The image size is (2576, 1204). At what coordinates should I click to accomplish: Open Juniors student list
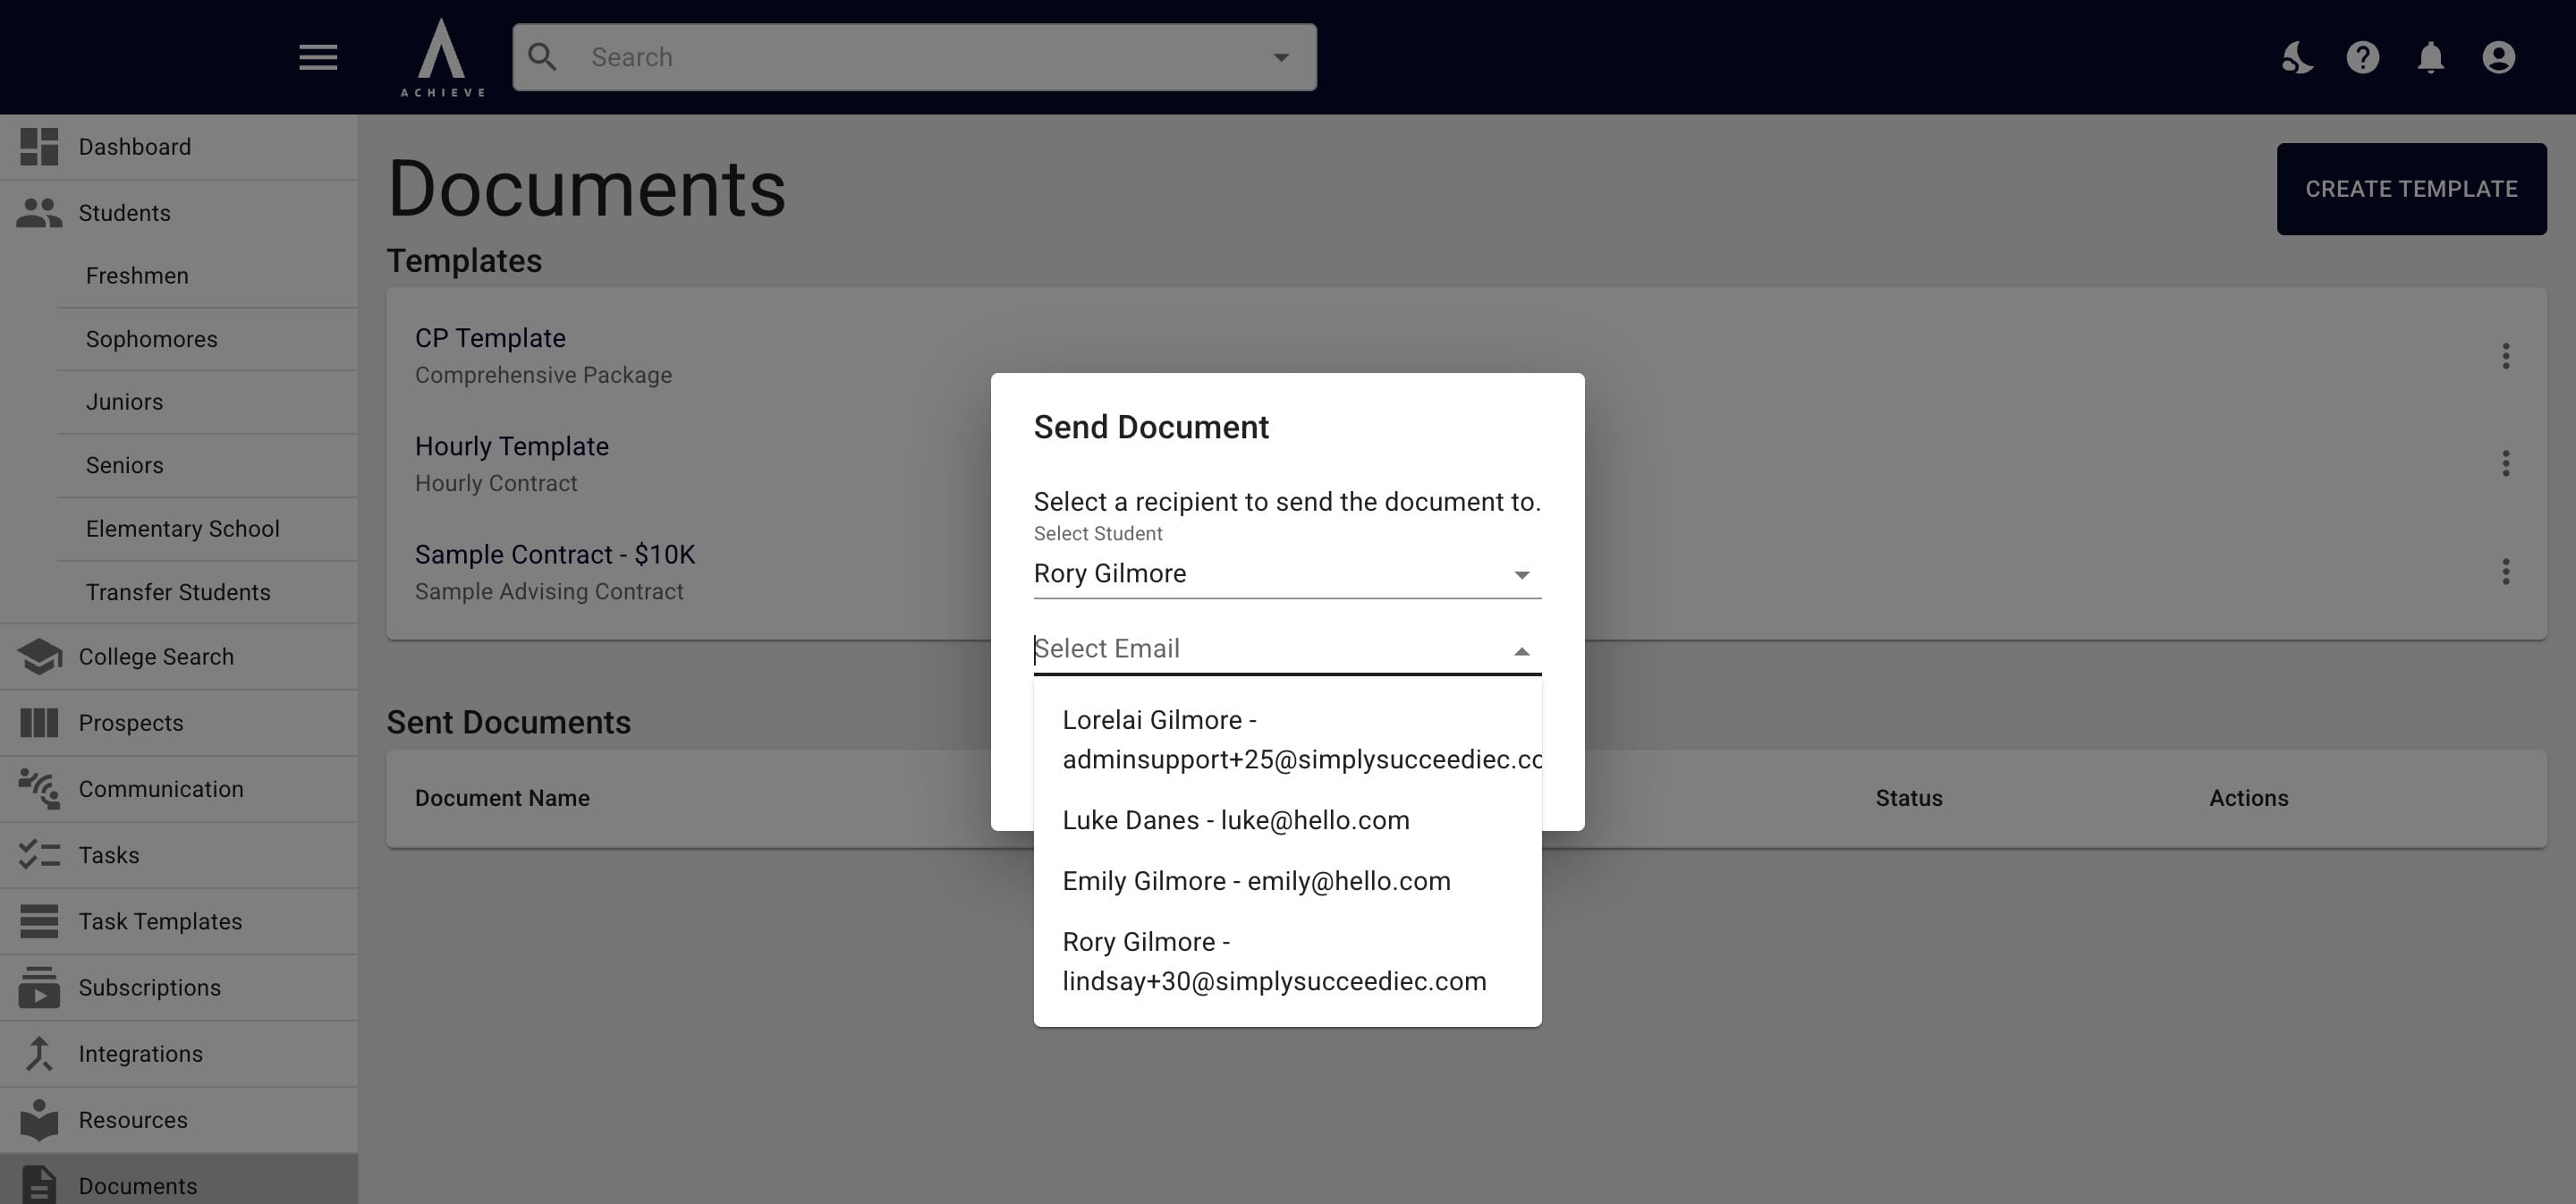click(207, 402)
